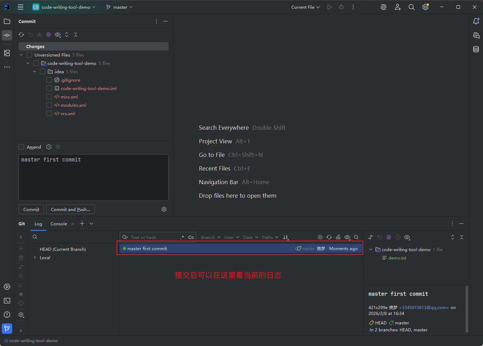
Task: Check the code-writing-tool-demo folder checkbox
Action: 36,63
